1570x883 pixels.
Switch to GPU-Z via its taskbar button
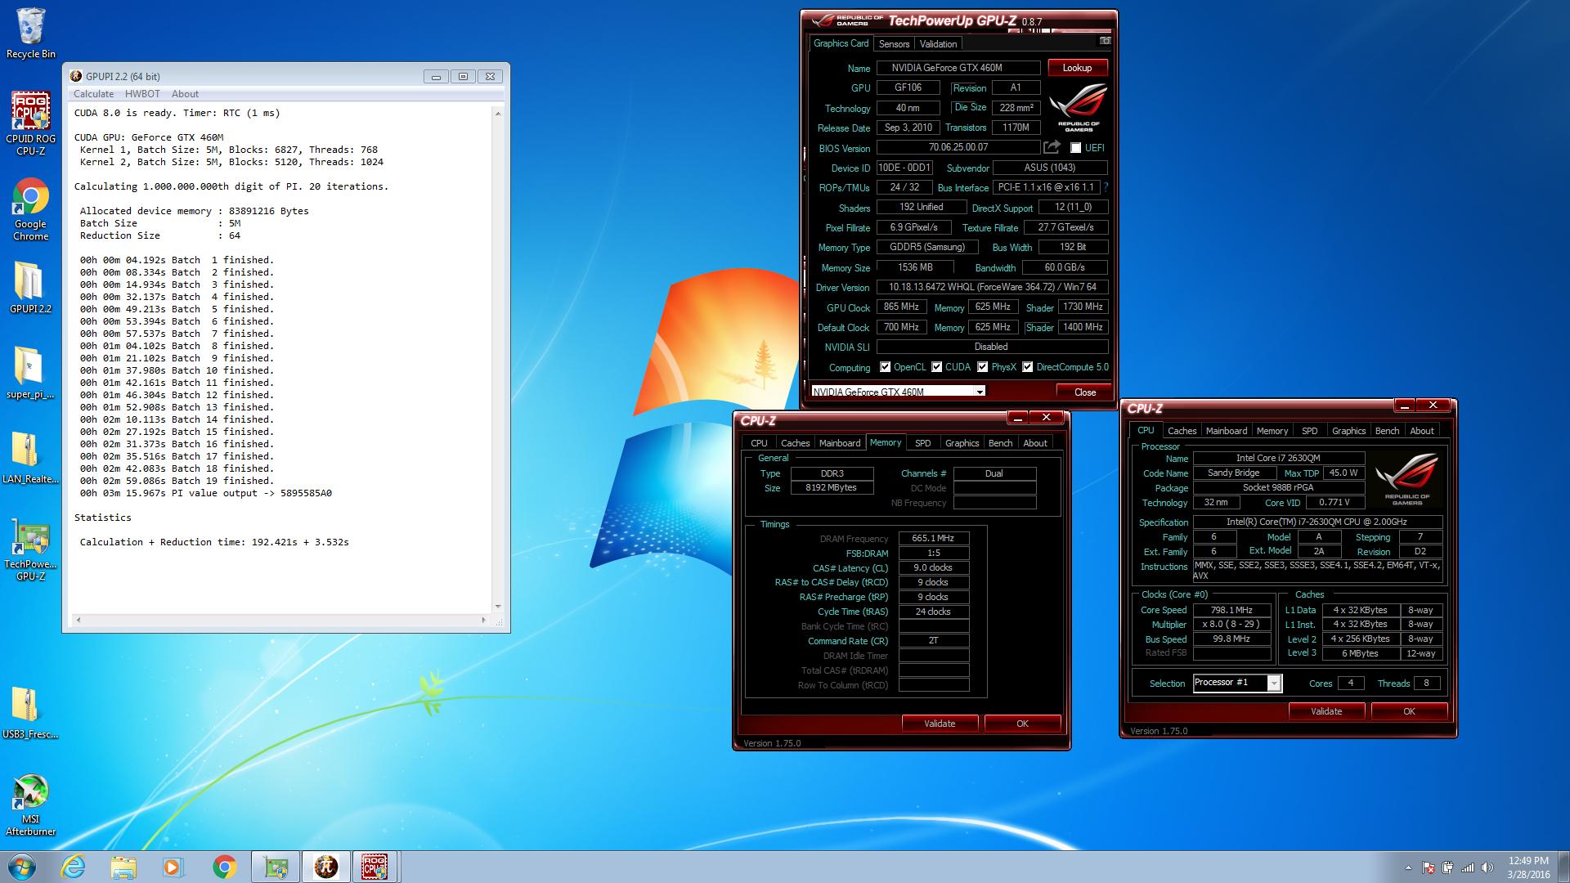[x=276, y=867]
